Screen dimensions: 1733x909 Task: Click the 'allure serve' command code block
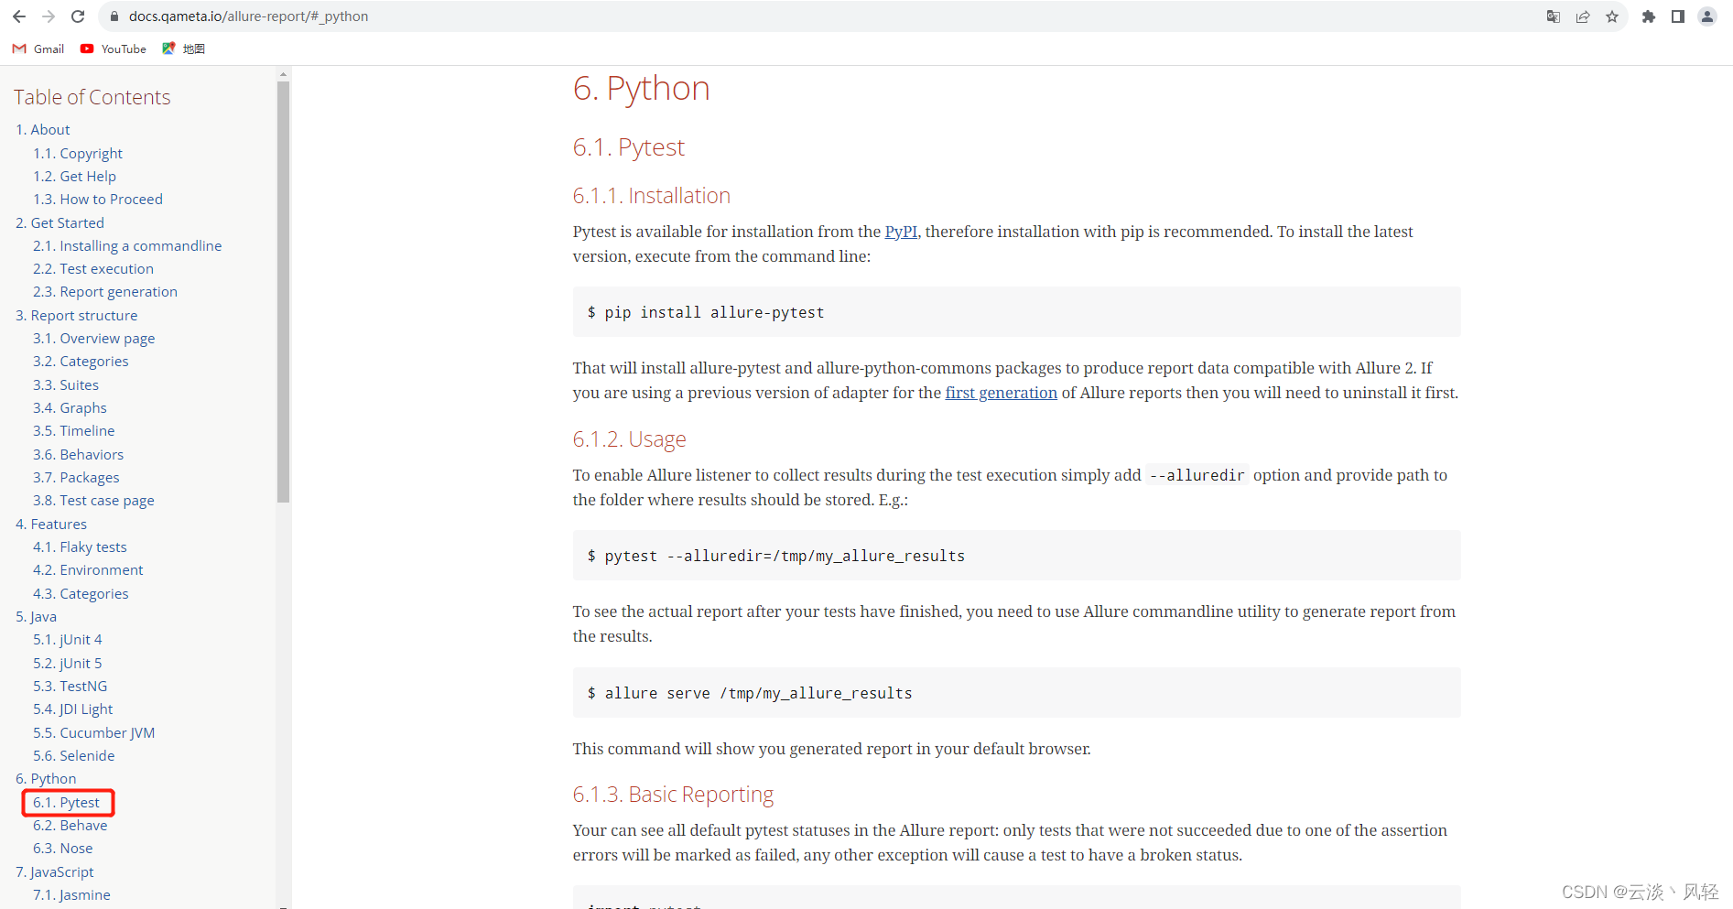[x=1016, y=693]
